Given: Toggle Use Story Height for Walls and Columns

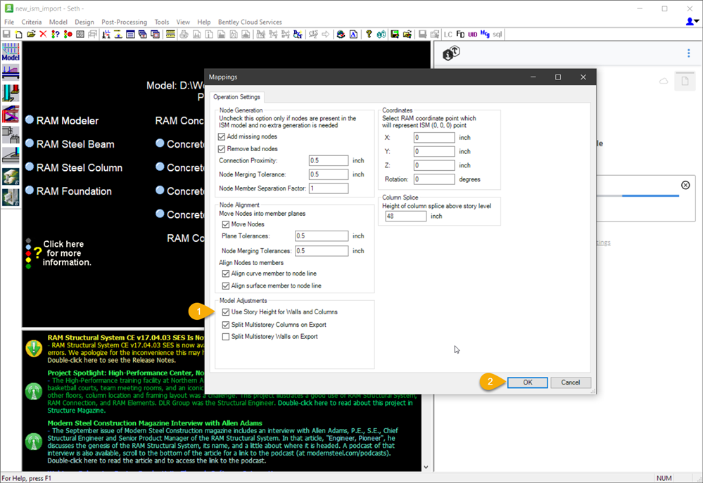Looking at the screenshot, I should pyautogui.click(x=226, y=312).
